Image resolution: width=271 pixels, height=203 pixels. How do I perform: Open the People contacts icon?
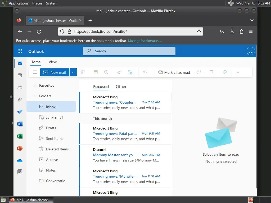tap(20, 87)
